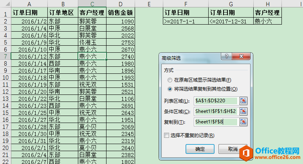Click date cell 2016/1/25
This screenshot has height=164, width=303.
coord(29,112)
